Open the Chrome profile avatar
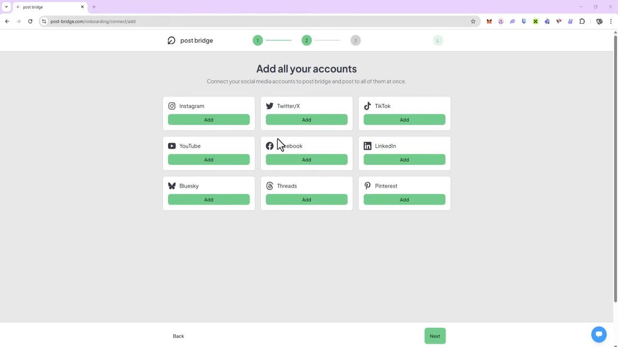Screen dimensions: 618x347 [x=599, y=21]
